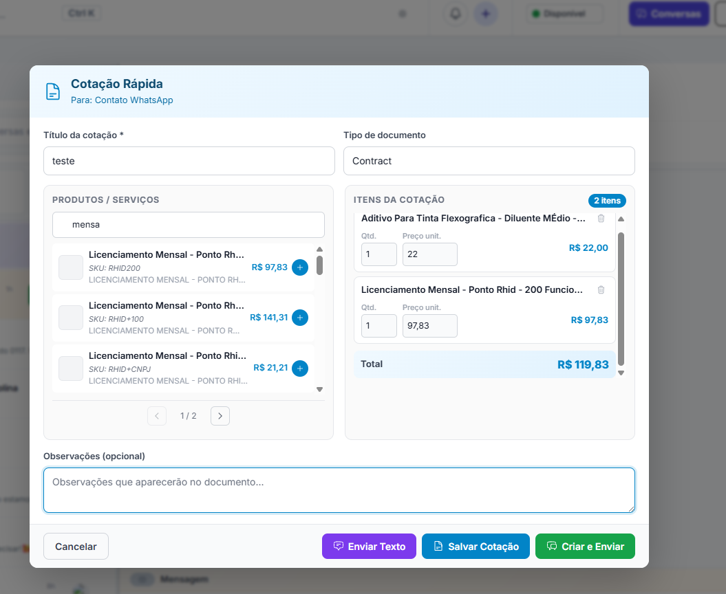Click the product thumbnail for SKU RHID+100
The height and width of the screenshot is (594, 726).
click(71, 318)
